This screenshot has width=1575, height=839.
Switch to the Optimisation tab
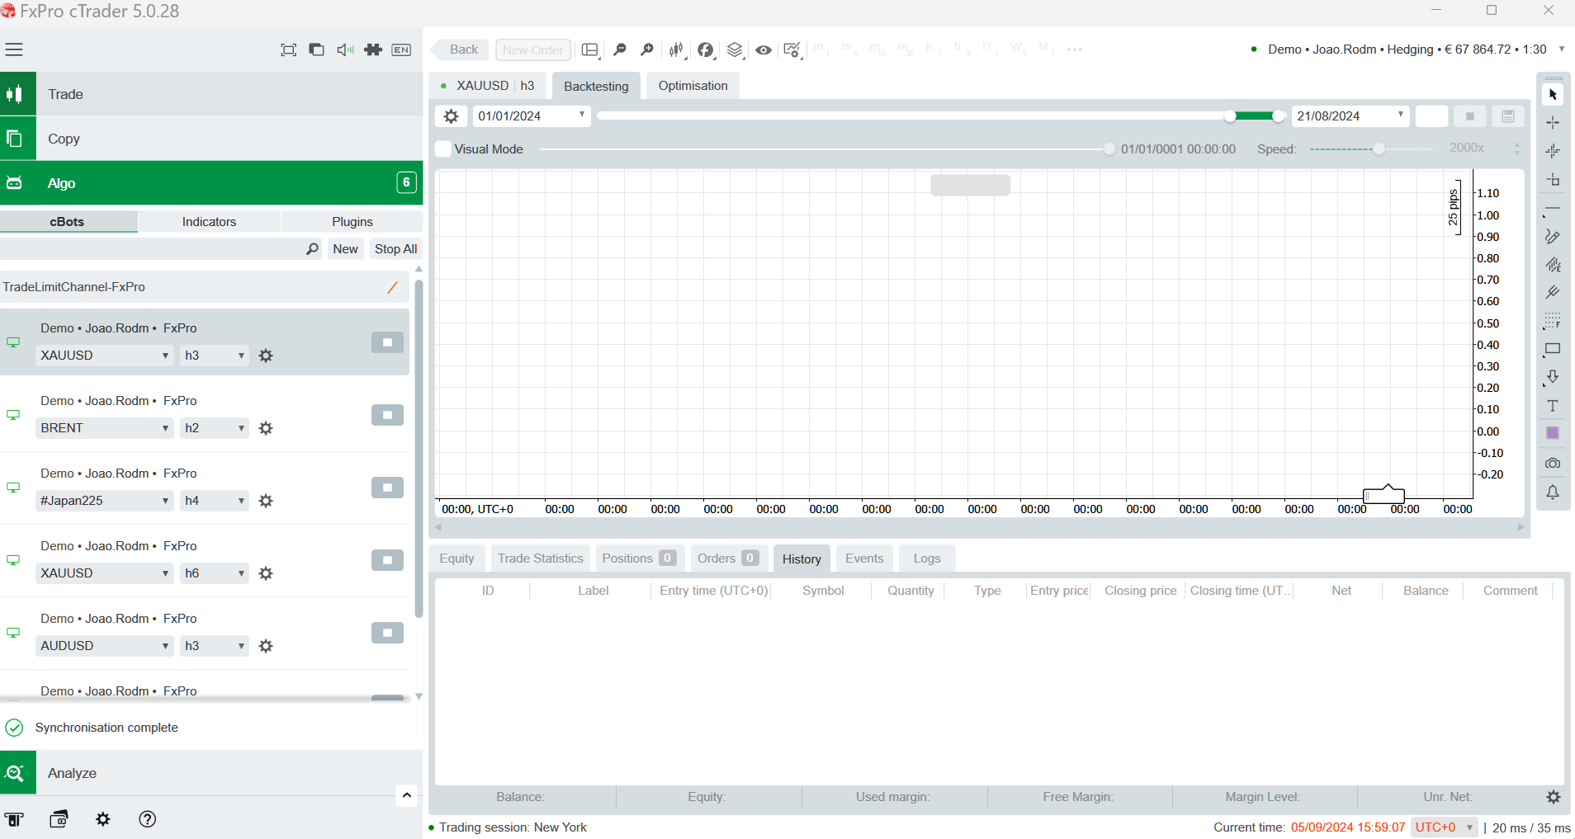coord(693,86)
